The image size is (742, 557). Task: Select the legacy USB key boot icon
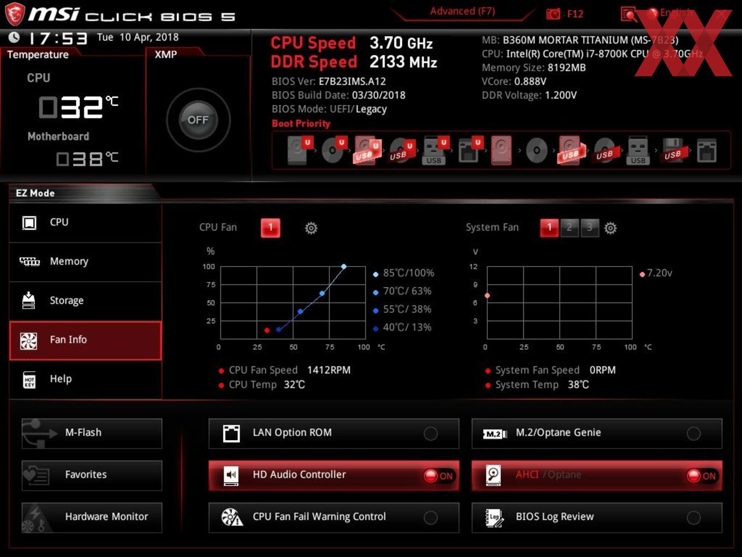coord(638,150)
